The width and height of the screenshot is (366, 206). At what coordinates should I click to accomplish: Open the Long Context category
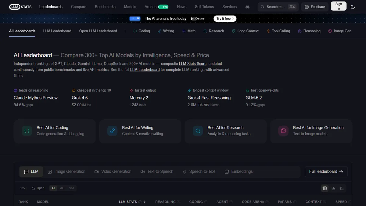coord(245,31)
